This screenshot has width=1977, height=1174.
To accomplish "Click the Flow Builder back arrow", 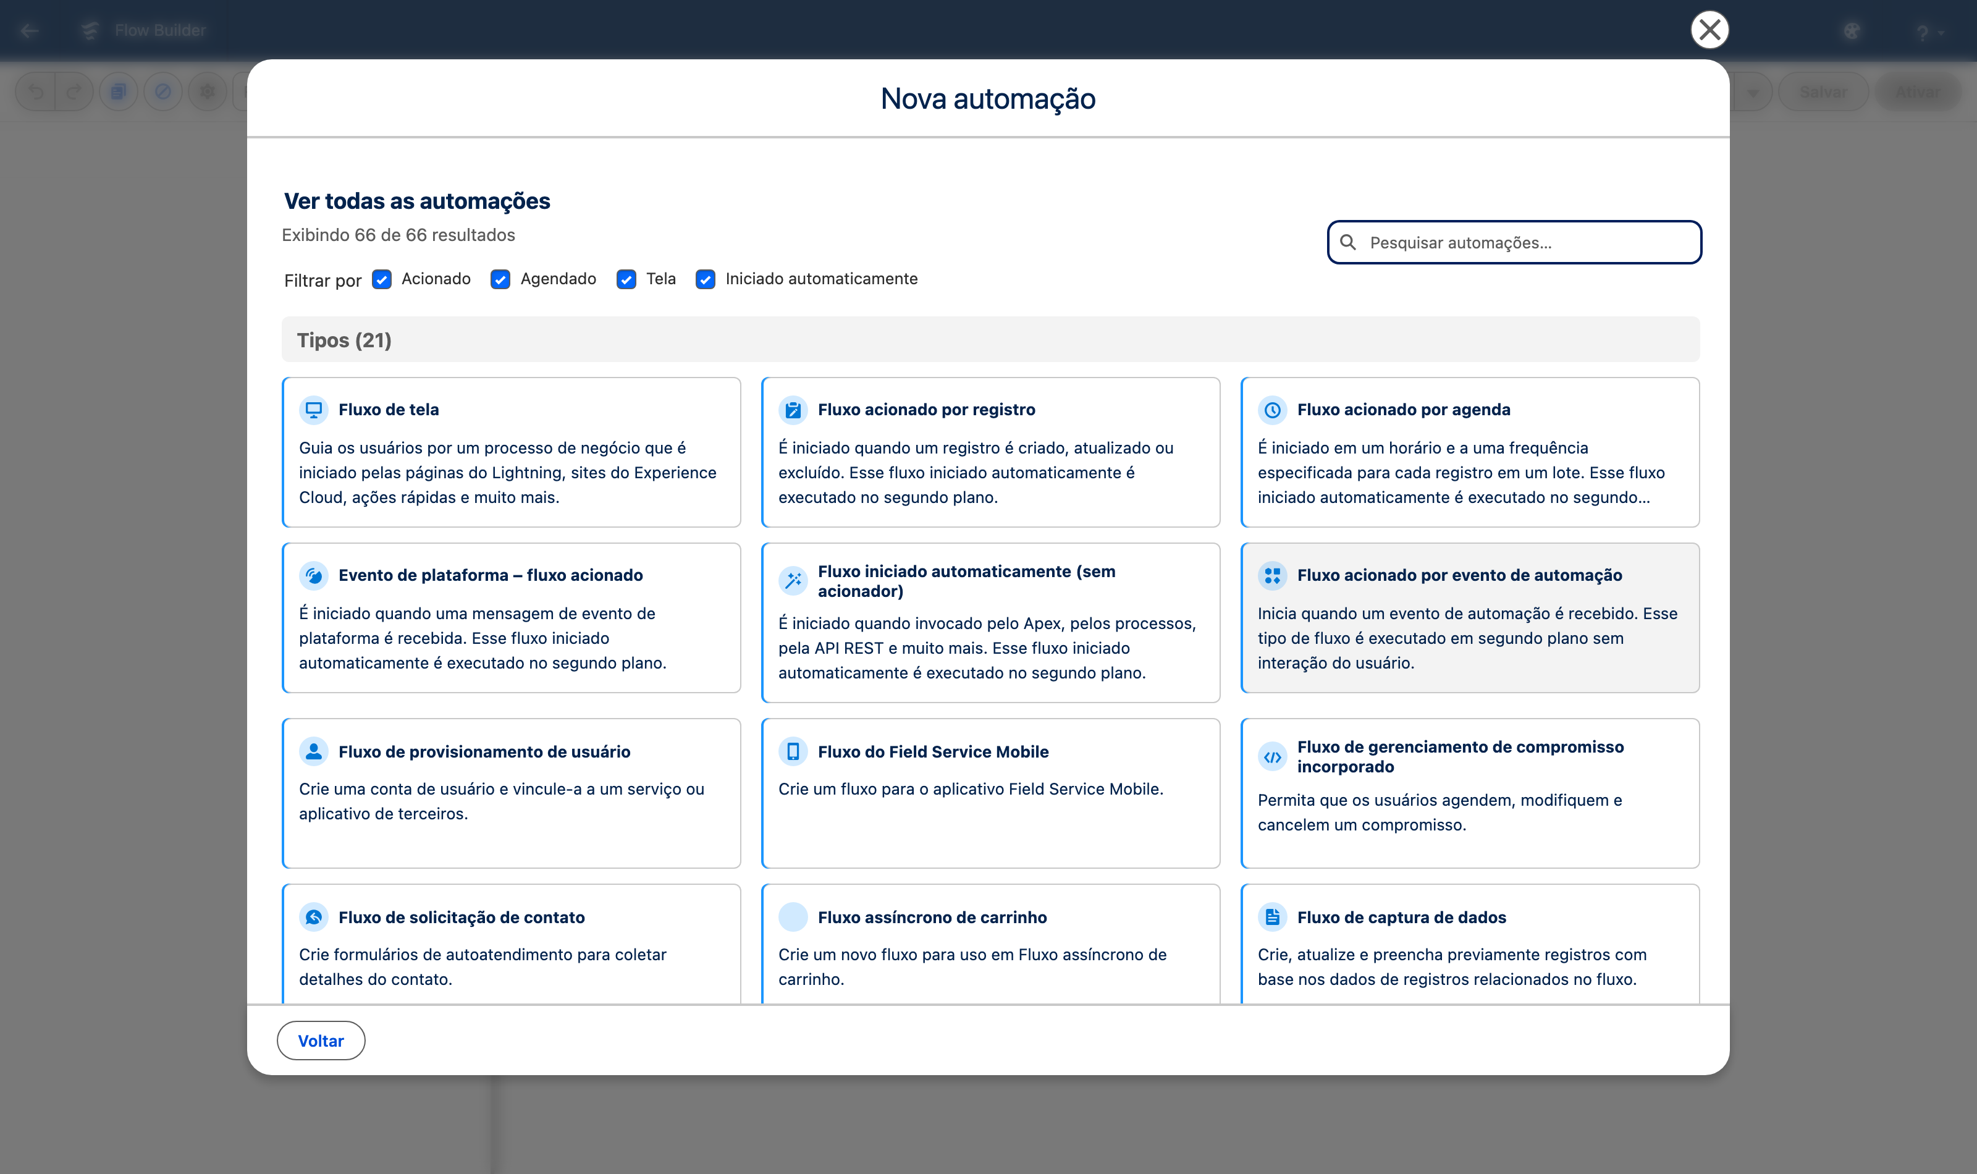I will point(30,30).
